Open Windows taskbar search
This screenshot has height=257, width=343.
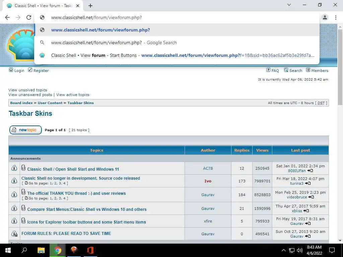coord(24,250)
